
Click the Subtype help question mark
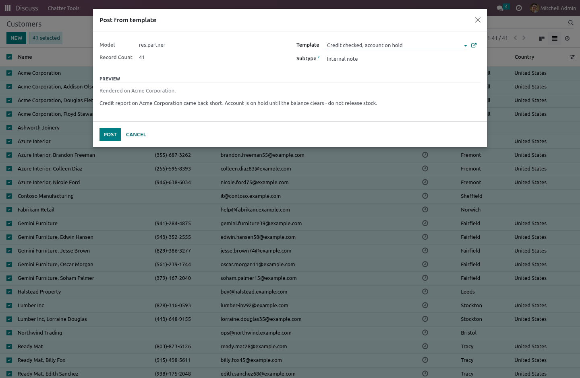(319, 57)
